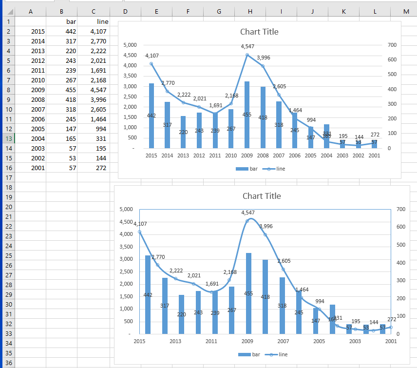Select the "line" legend entry in lower chart

276,354
